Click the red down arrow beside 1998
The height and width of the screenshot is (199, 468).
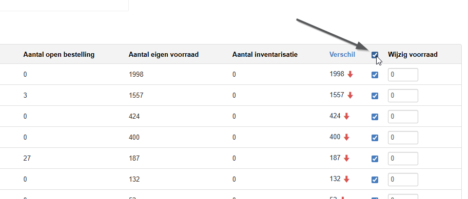click(x=350, y=74)
